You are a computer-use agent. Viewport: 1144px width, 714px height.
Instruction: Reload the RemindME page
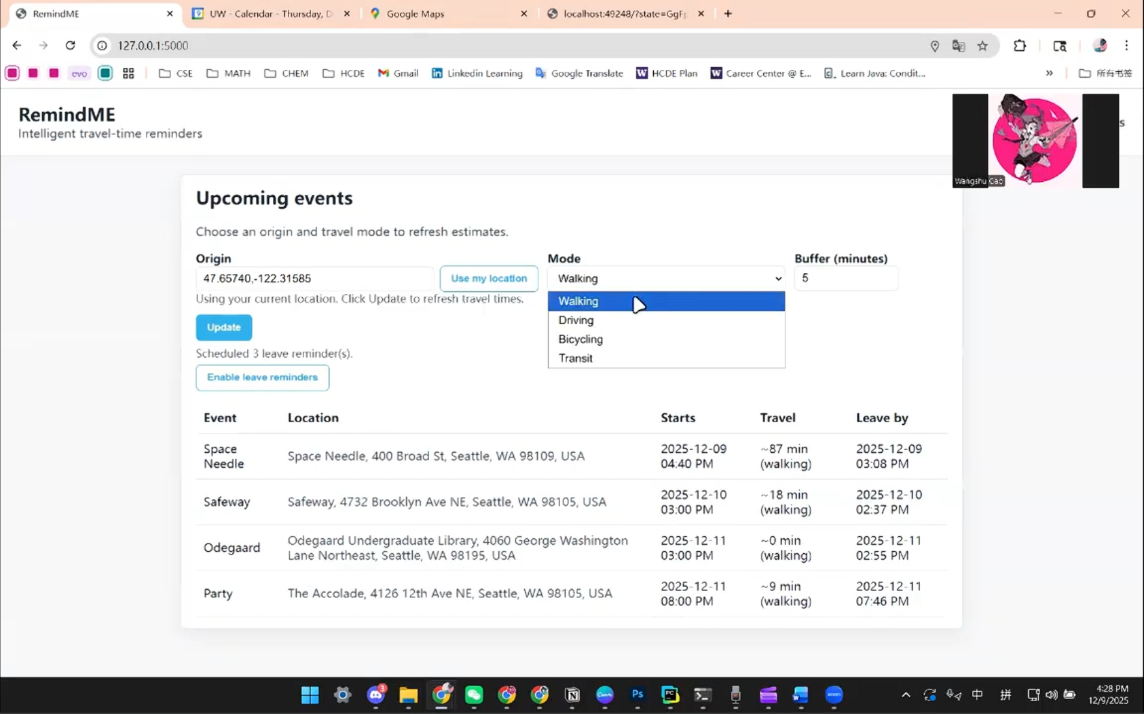(70, 45)
